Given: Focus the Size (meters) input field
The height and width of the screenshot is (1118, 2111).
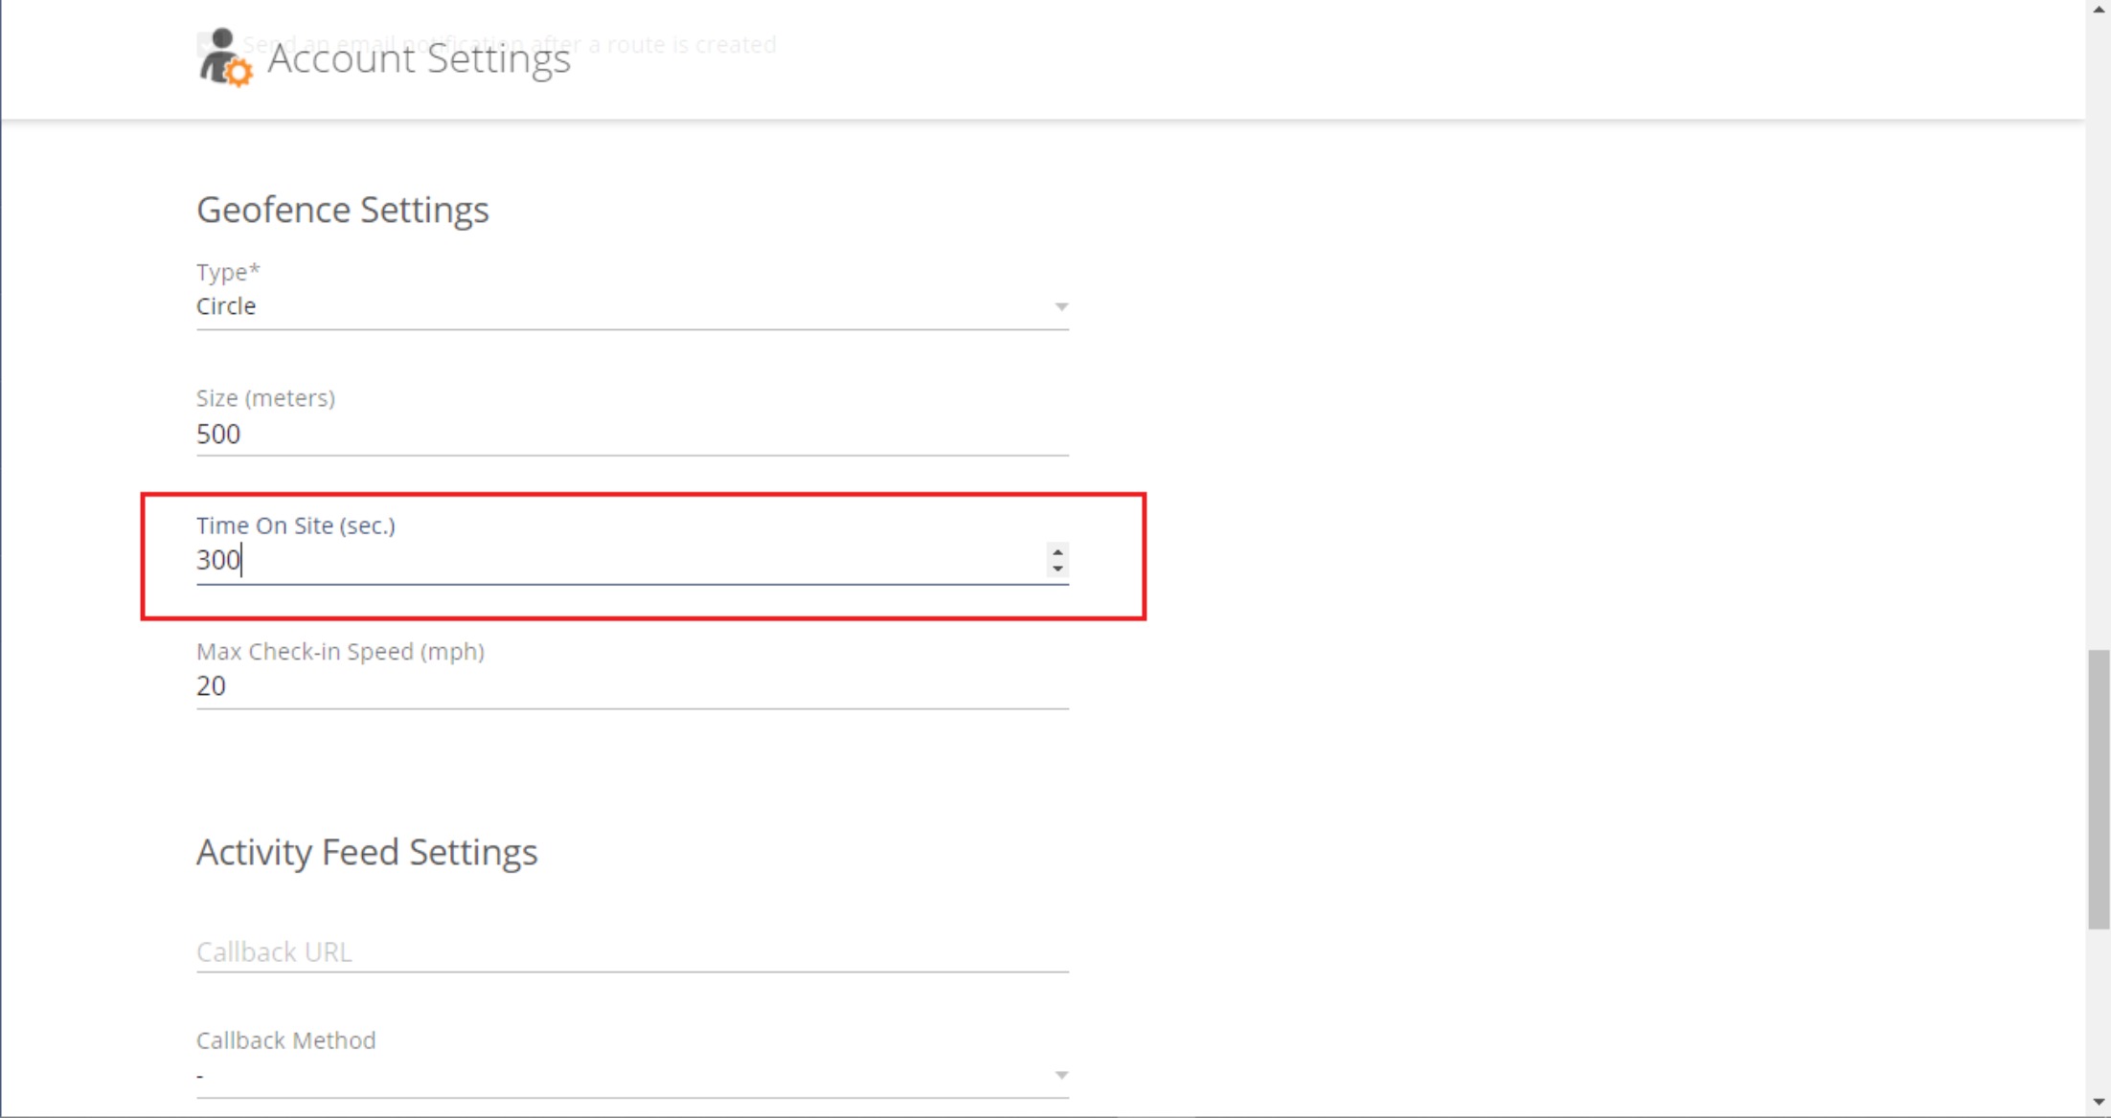Looking at the screenshot, I should (x=632, y=434).
